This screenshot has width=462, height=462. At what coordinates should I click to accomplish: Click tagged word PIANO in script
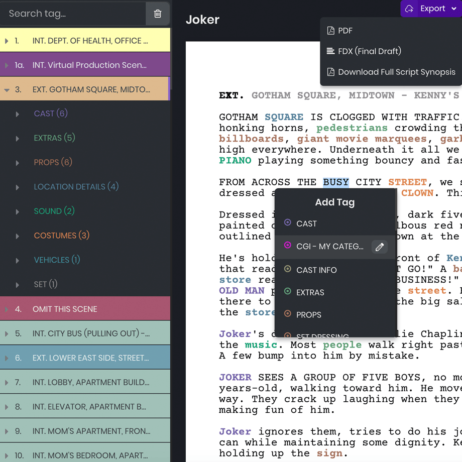tap(235, 160)
